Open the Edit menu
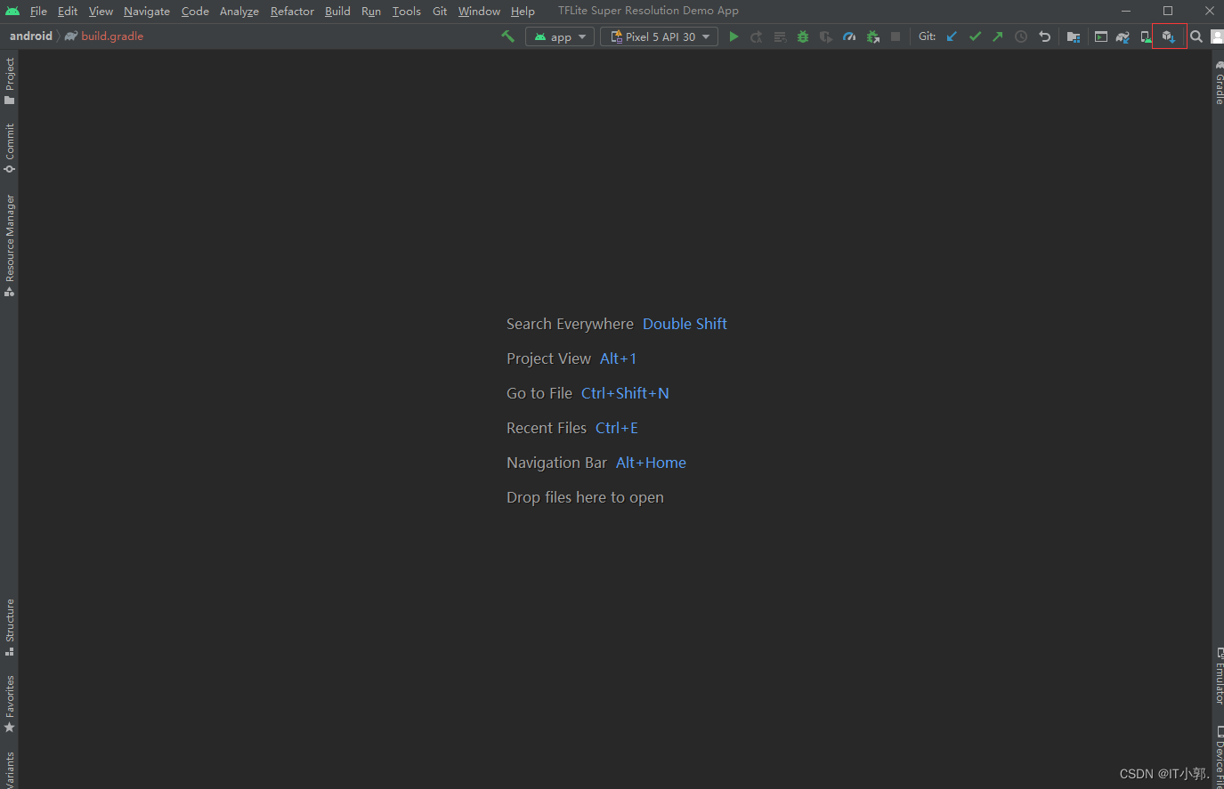Screen dimensions: 1224x789 tap(68, 12)
